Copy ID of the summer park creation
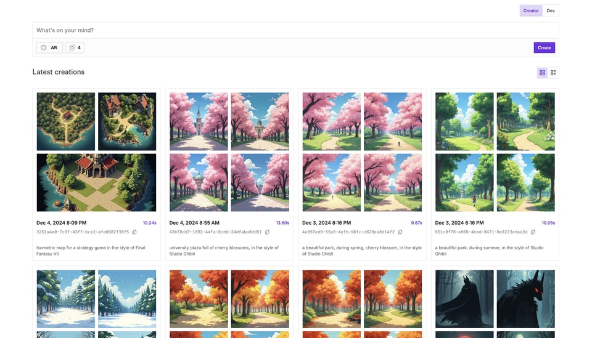 (x=533, y=232)
